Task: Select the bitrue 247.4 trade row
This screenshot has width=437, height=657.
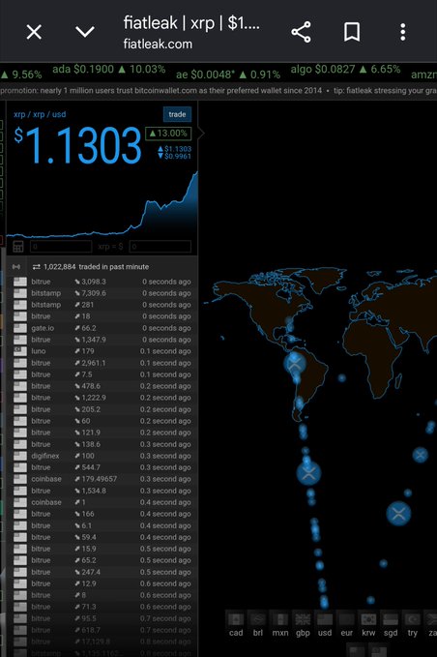Action: coord(102,572)
